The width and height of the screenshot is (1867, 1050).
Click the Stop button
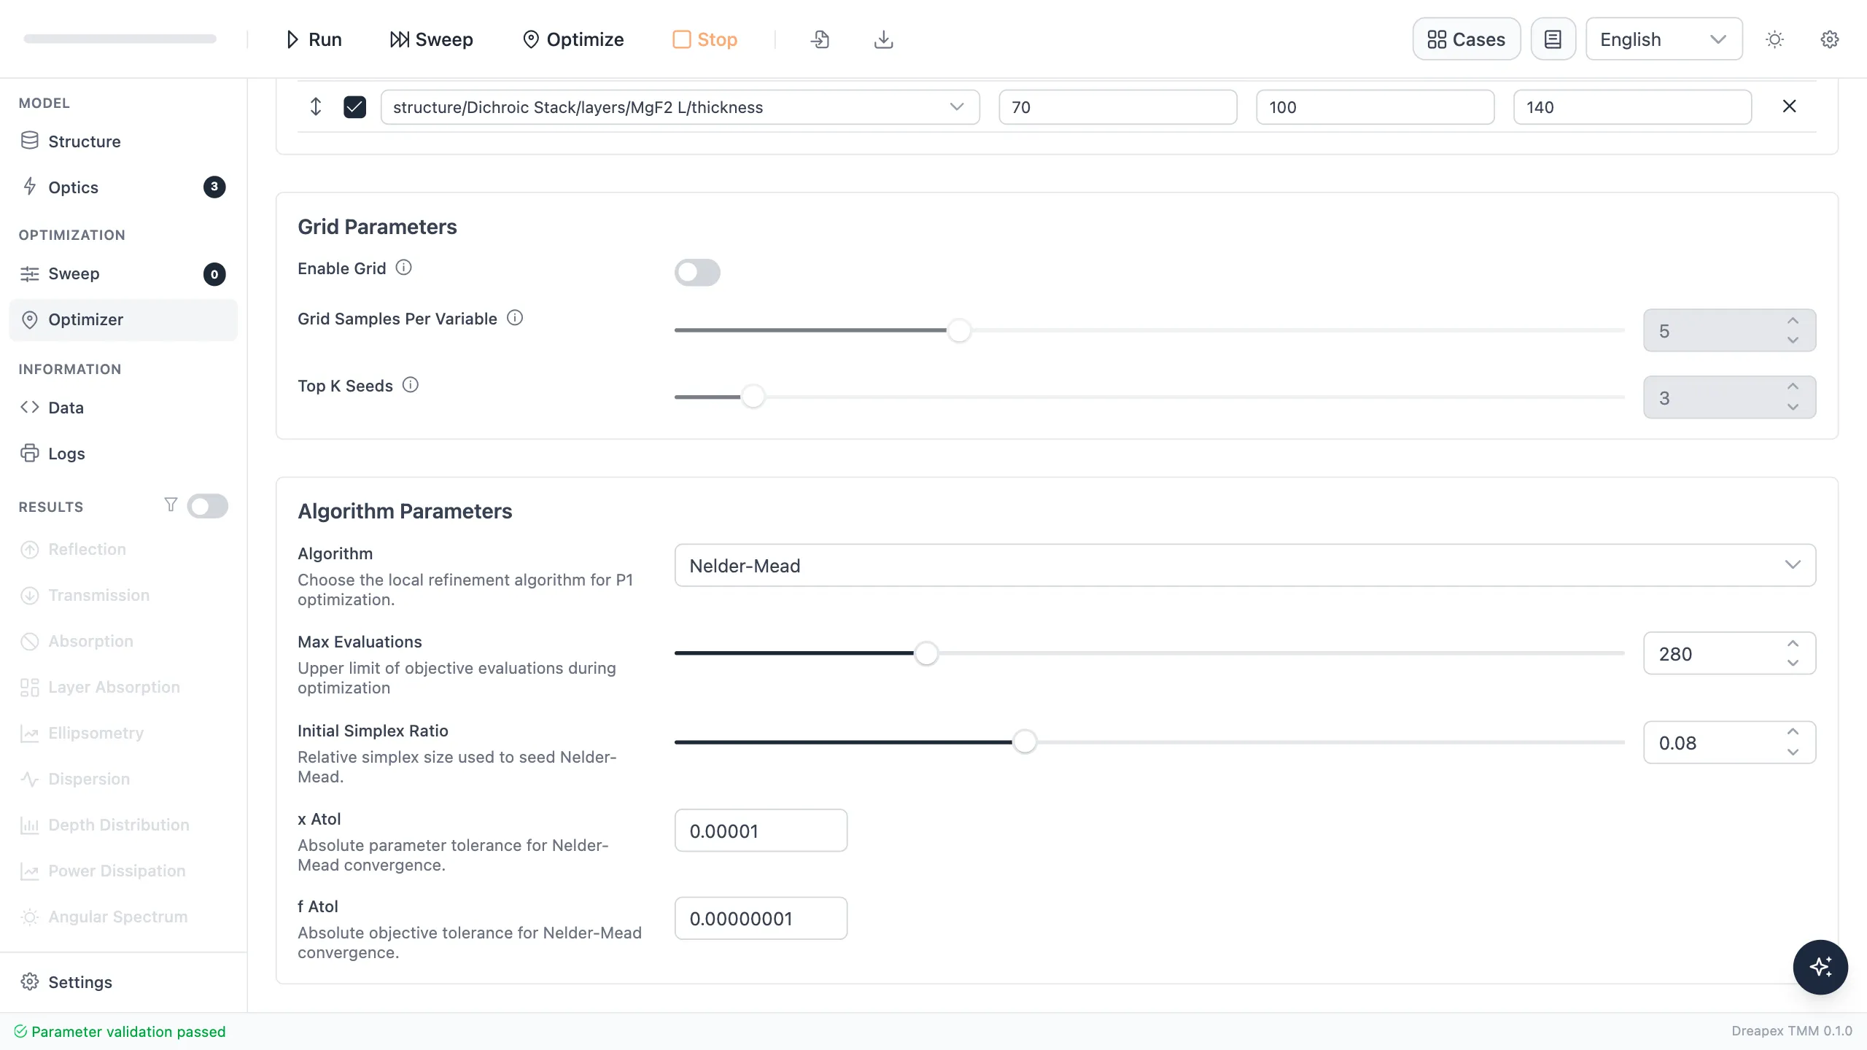[x=705, y=39]
